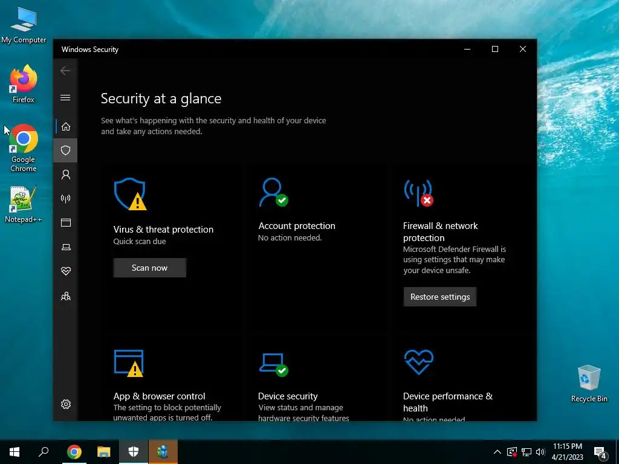Select the Notepad++ desktop shortcut
619x464 pixels.
tap(24, 204)
